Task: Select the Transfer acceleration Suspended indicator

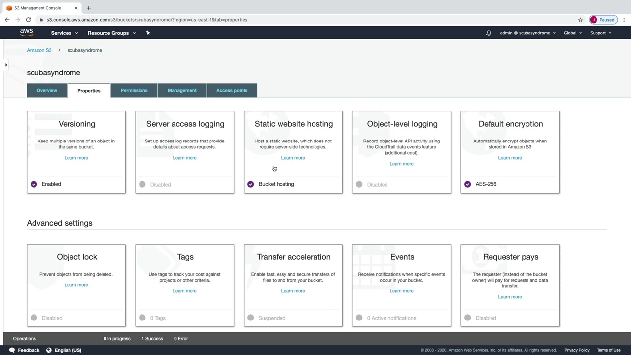Action: coord(251,318)
